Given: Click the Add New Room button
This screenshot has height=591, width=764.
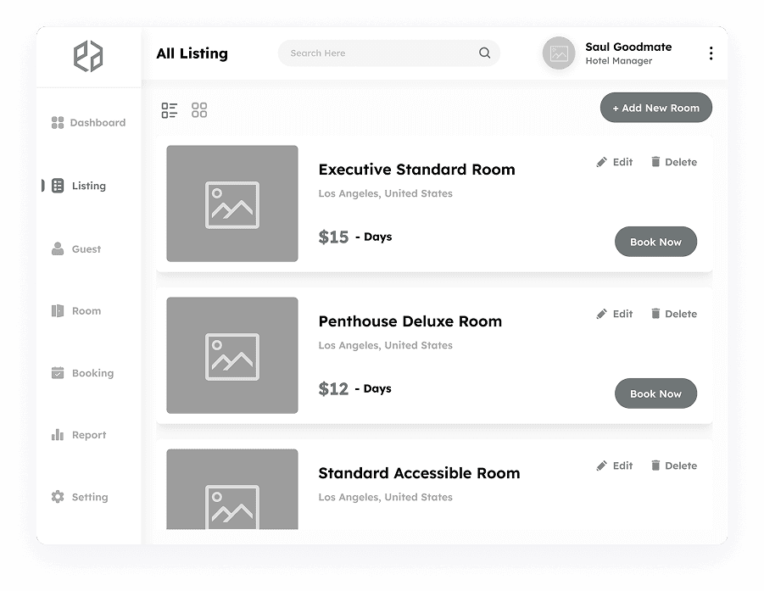Looking at the screenshot, I should pos(655,108).
